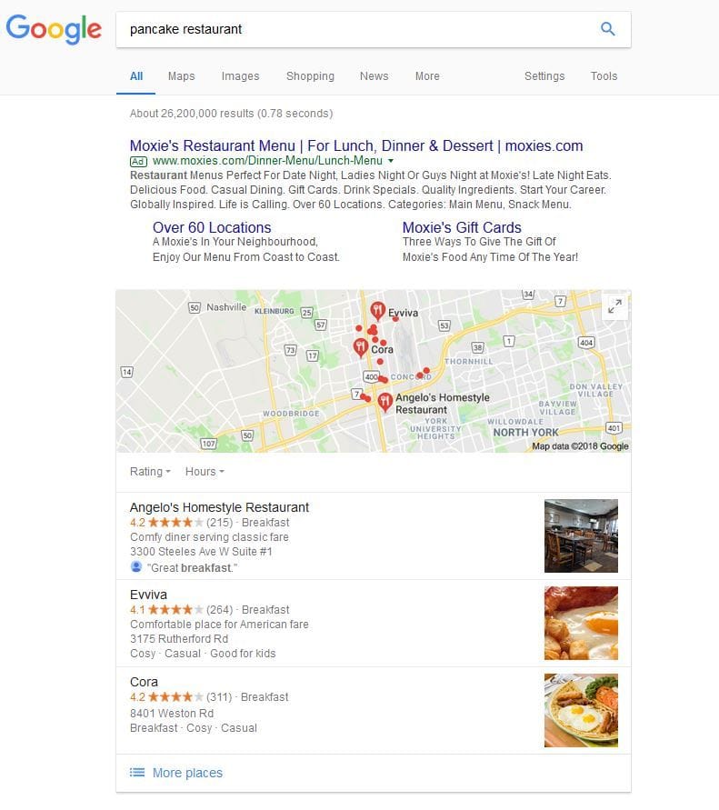Open Evviva's food photo thumbnail
The height and width of the screenshot is (810, 719).
581,623
